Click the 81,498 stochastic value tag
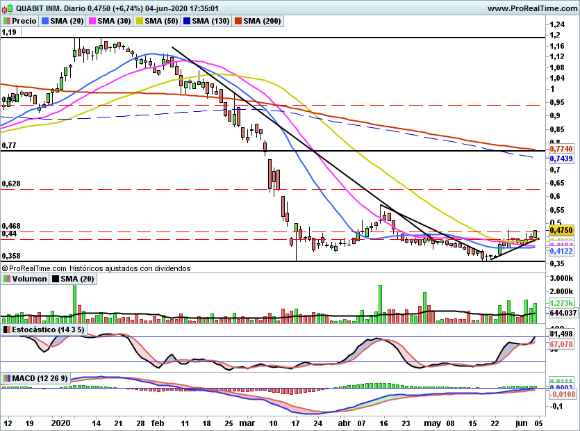The height and width of the screenshot is (431, 580). tap(561, 334)
